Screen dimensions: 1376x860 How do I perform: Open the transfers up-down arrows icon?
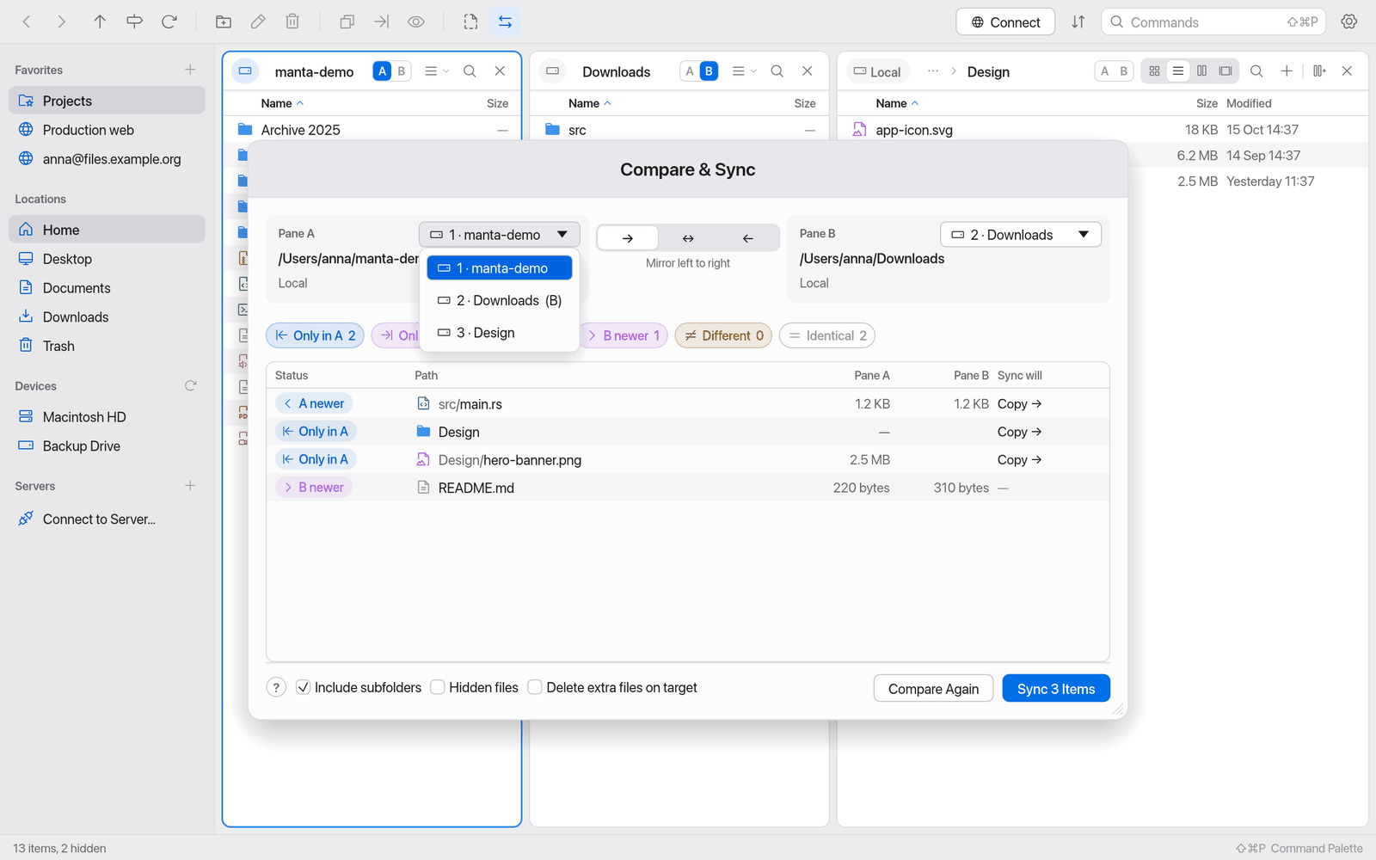pos(1078,21)
